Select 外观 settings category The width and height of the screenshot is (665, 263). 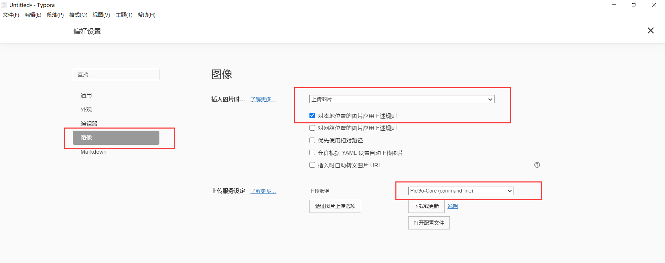pos(116,110)
